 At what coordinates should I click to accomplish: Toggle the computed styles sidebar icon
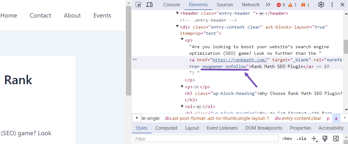pyautogui.click(x=336, y=139)
